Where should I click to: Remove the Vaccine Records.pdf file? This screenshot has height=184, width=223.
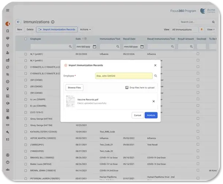pyautogui.click(x=154, y=101)
